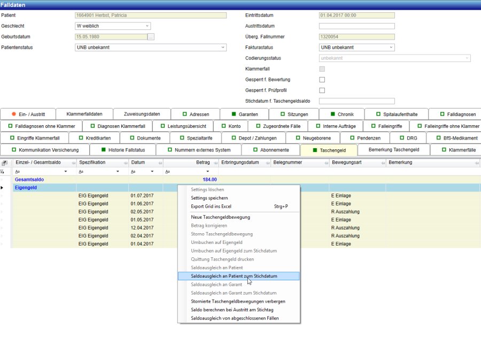Image resolution: width=481 pixels, height=337 pixels.
Task: Click the pin icon in Betrag column header
Action: [214, 162]
